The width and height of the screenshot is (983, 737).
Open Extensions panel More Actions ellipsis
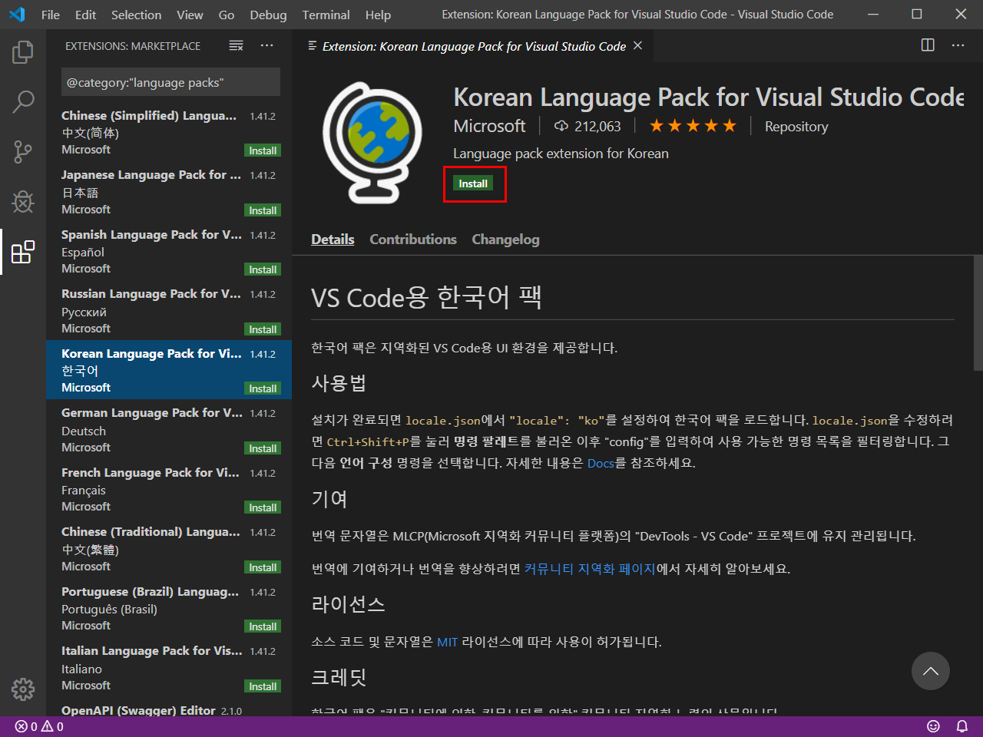266,46
